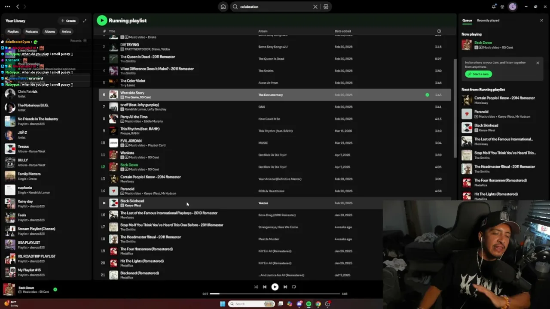Navigate back with the left arrow

tap(18, 6)
